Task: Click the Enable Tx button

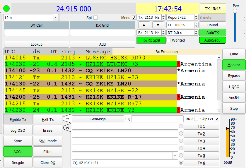Action: [18, 119]
